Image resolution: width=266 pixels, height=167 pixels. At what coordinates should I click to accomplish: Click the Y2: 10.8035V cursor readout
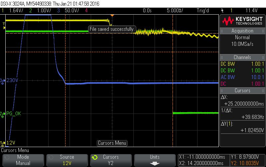point(245,163)
